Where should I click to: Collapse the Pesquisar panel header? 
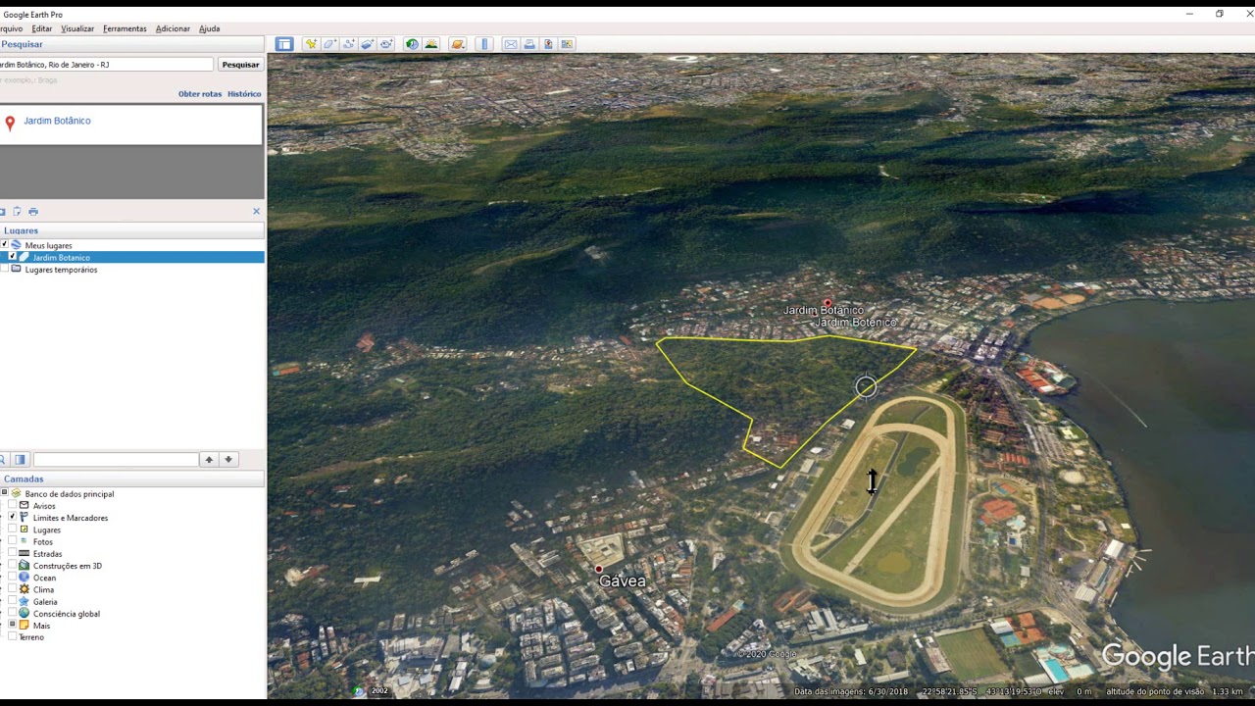[x=132, y=44]
